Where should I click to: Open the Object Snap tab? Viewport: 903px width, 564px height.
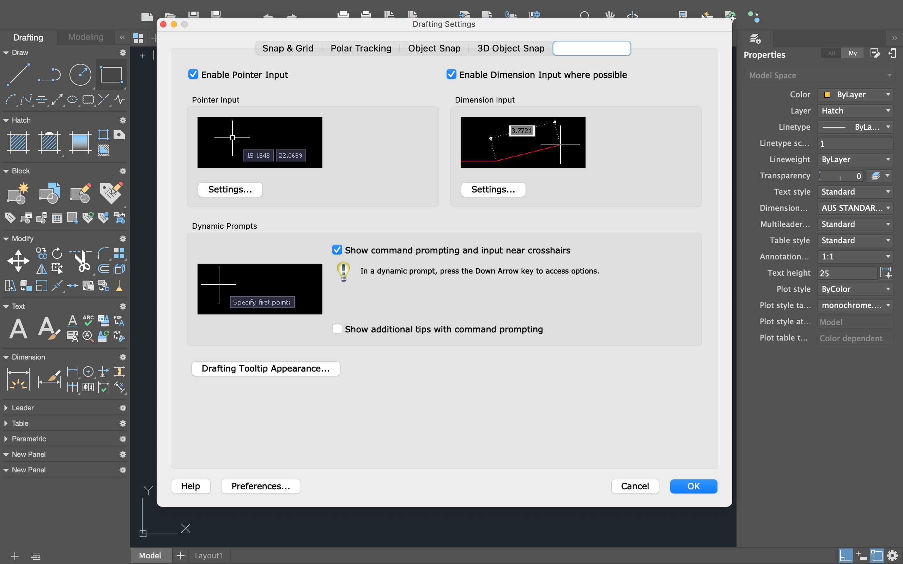pos(434,48)
